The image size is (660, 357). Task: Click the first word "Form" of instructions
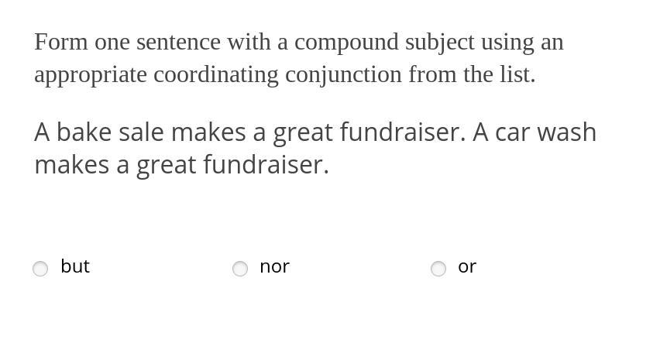click(61, 43)
